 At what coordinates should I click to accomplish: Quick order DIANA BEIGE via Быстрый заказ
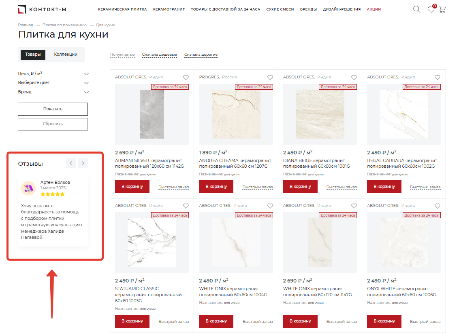click(x=342, y=187)
